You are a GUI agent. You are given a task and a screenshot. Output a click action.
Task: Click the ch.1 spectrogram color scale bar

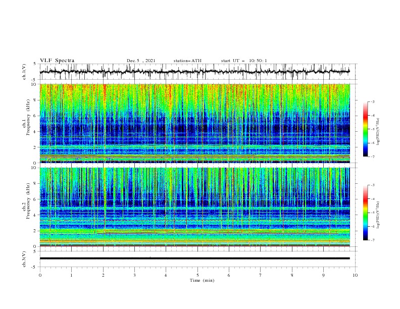pos(365,129)
